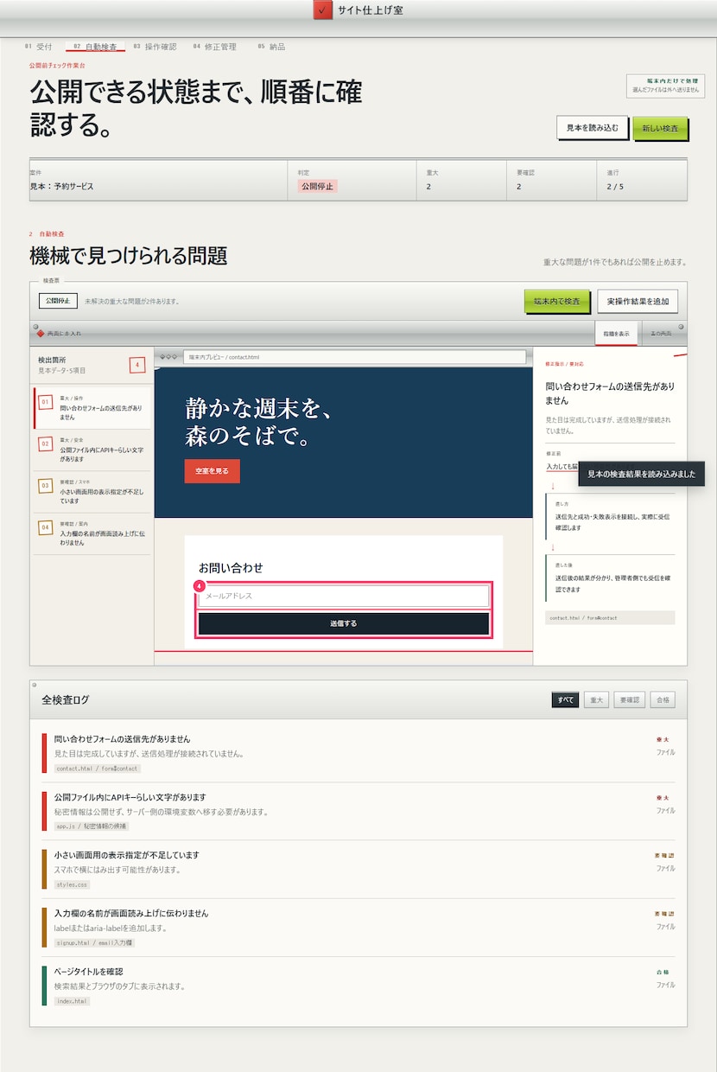Open log entry 公開ファイル内にAPIキーらしい文字があります
717x1072 pixels.
(x=358, y=811)
